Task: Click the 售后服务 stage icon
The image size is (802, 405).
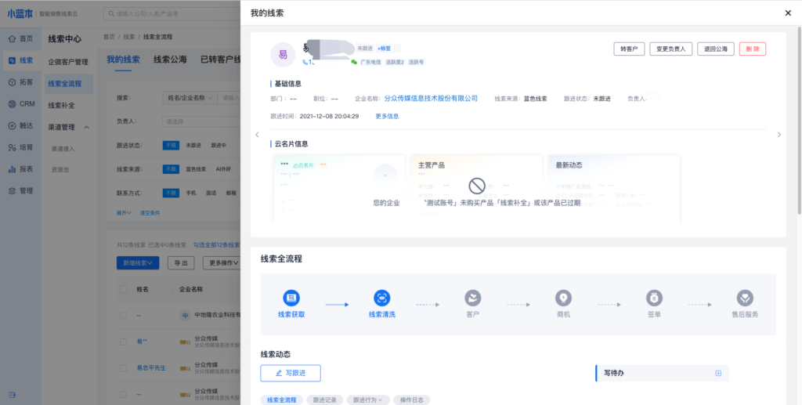Action: [x=745, y=298]
